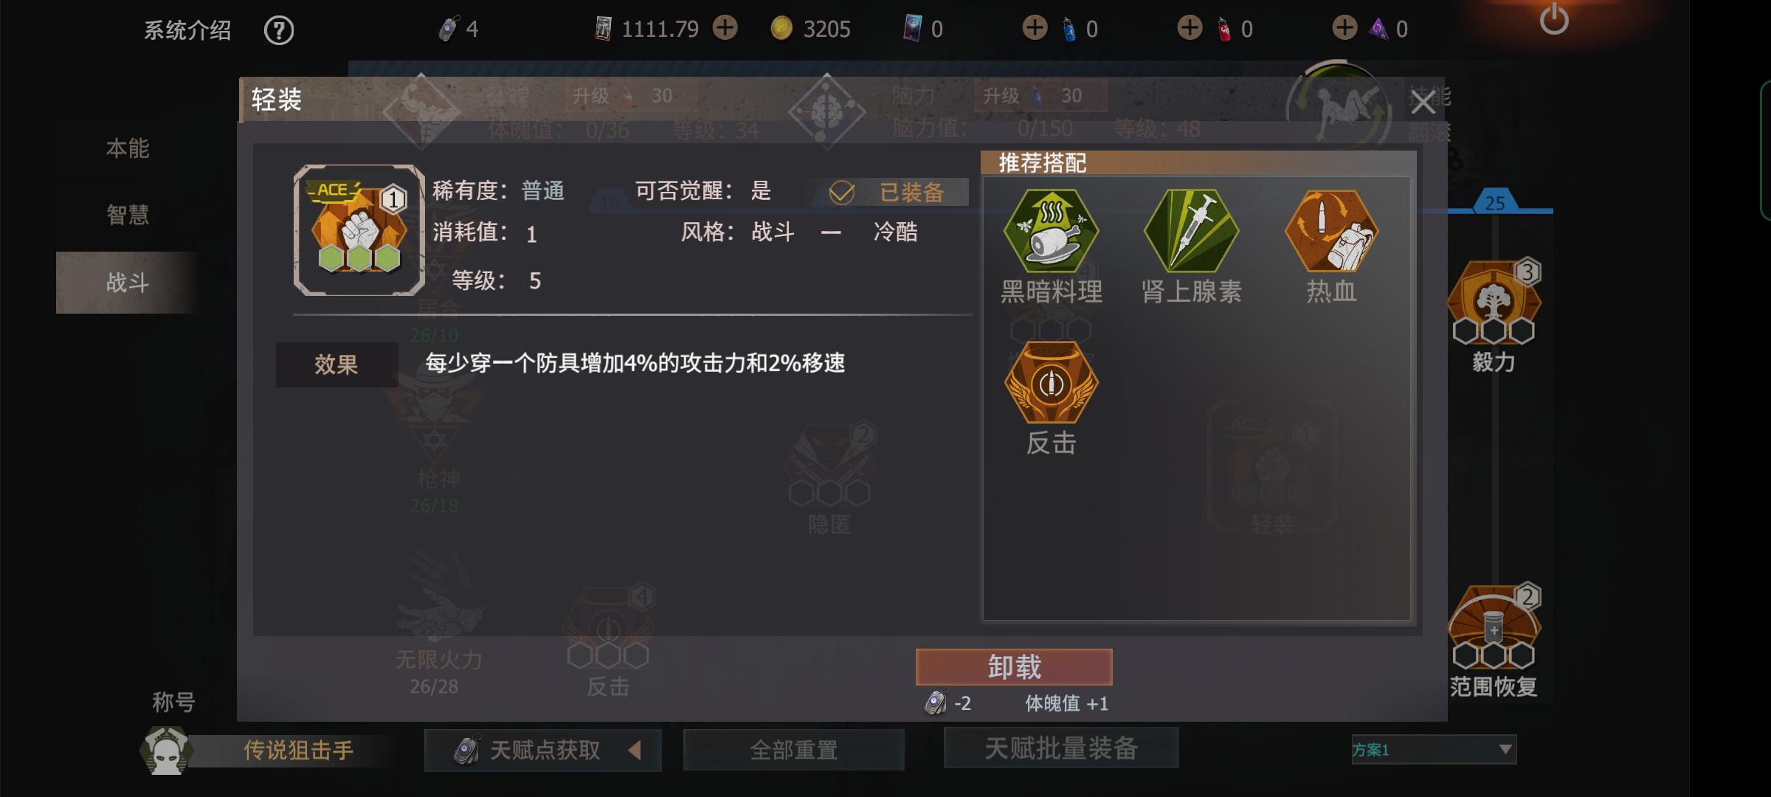
Task: Select the 肾上腺素 syringe talent icon
Action: pyautogui.click(x=1191, y=231)
